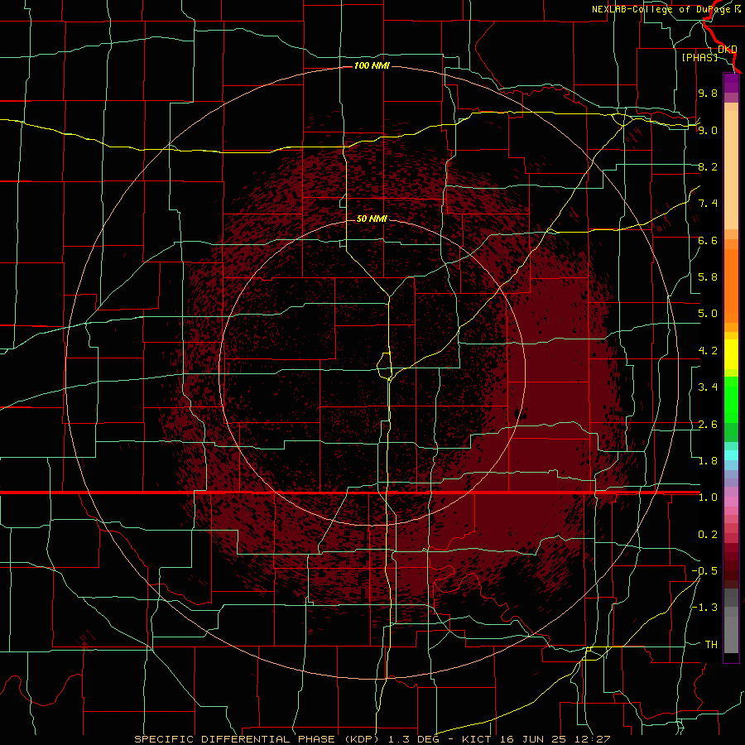Click the 5.8 value on color scale
Screen dimensions: 745x745
click(x=708, y=277)
